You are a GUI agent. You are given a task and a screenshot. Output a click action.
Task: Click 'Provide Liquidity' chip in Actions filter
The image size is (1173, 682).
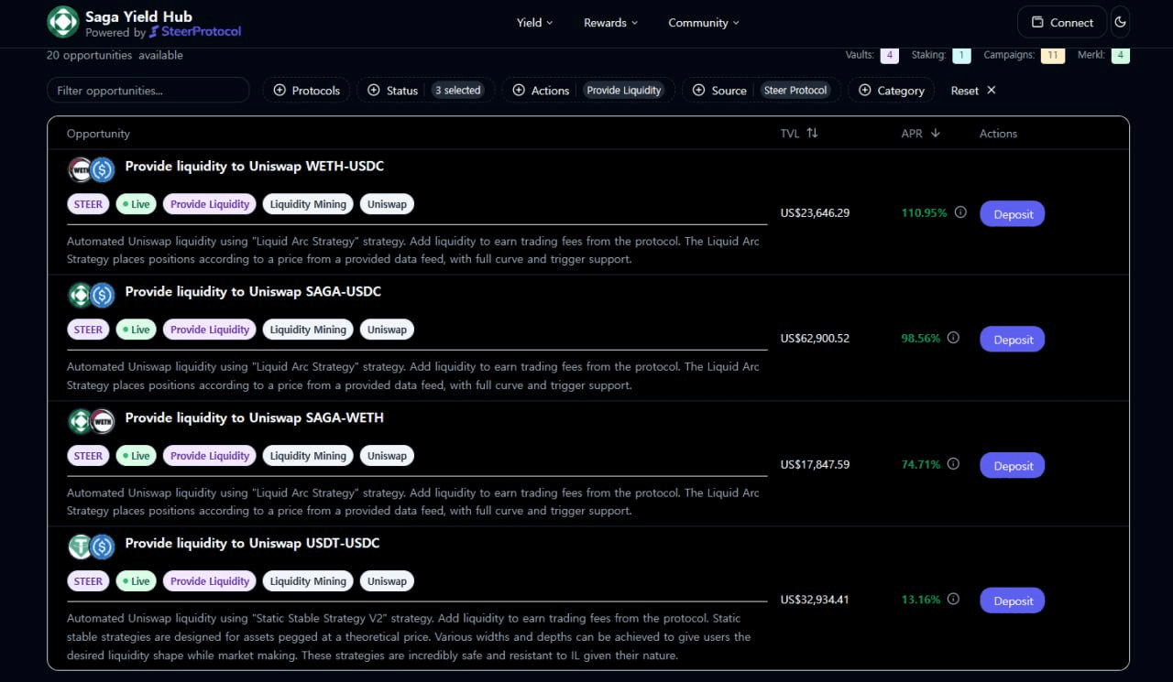[x=624, y=90]
